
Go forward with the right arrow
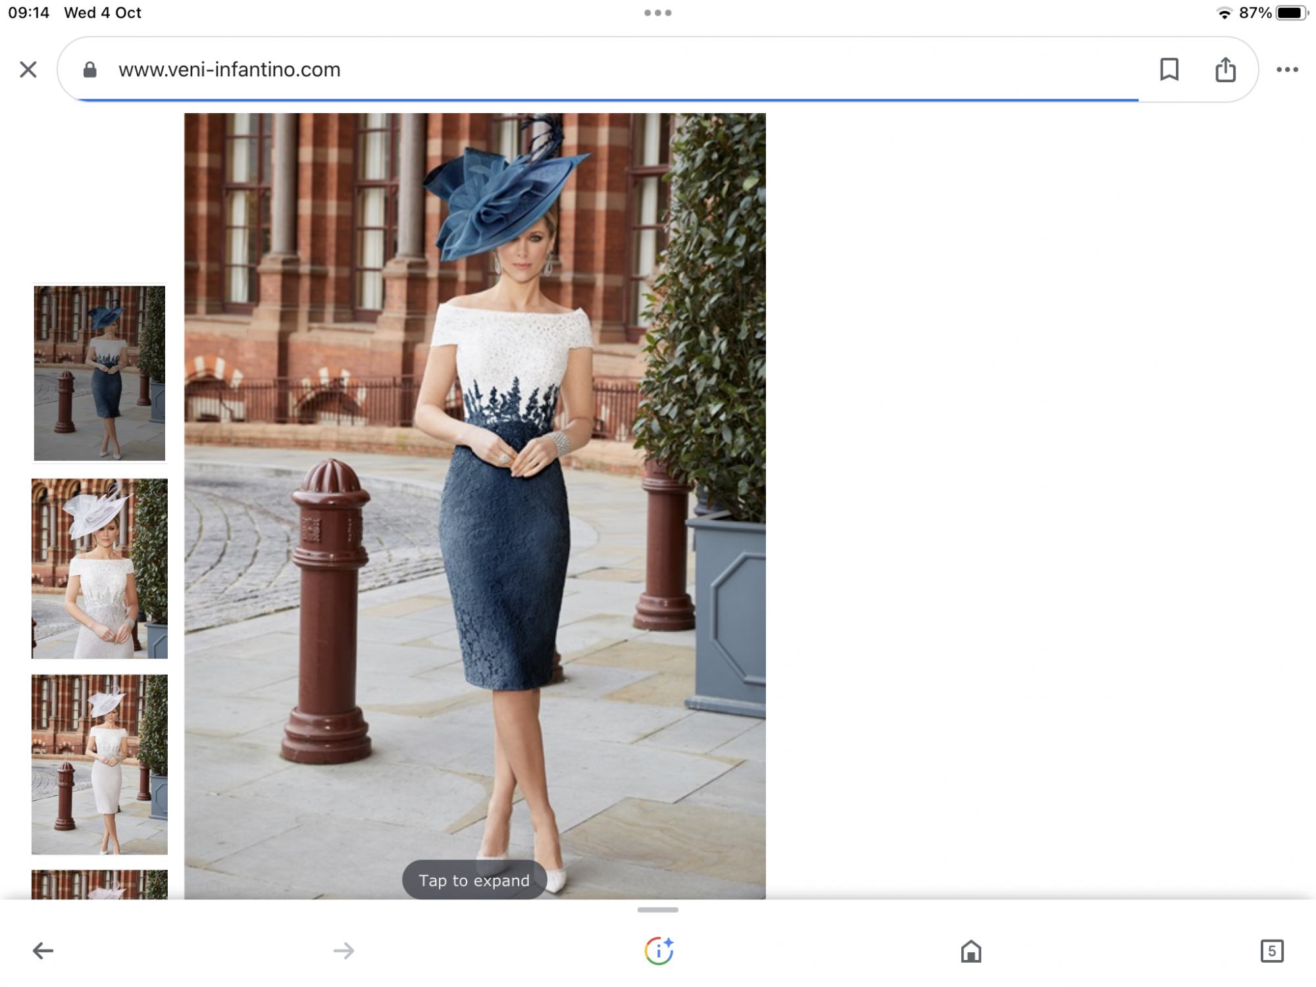[x=343, y=950]
